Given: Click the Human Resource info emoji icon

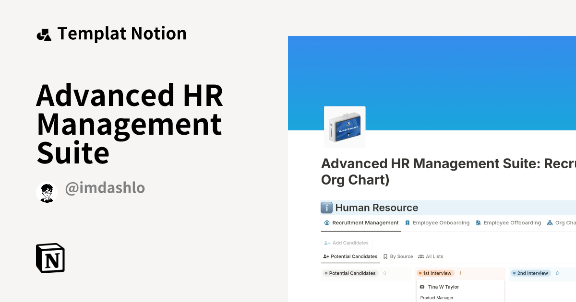Looking at the screenshot, I should click(x=327, y=208).
